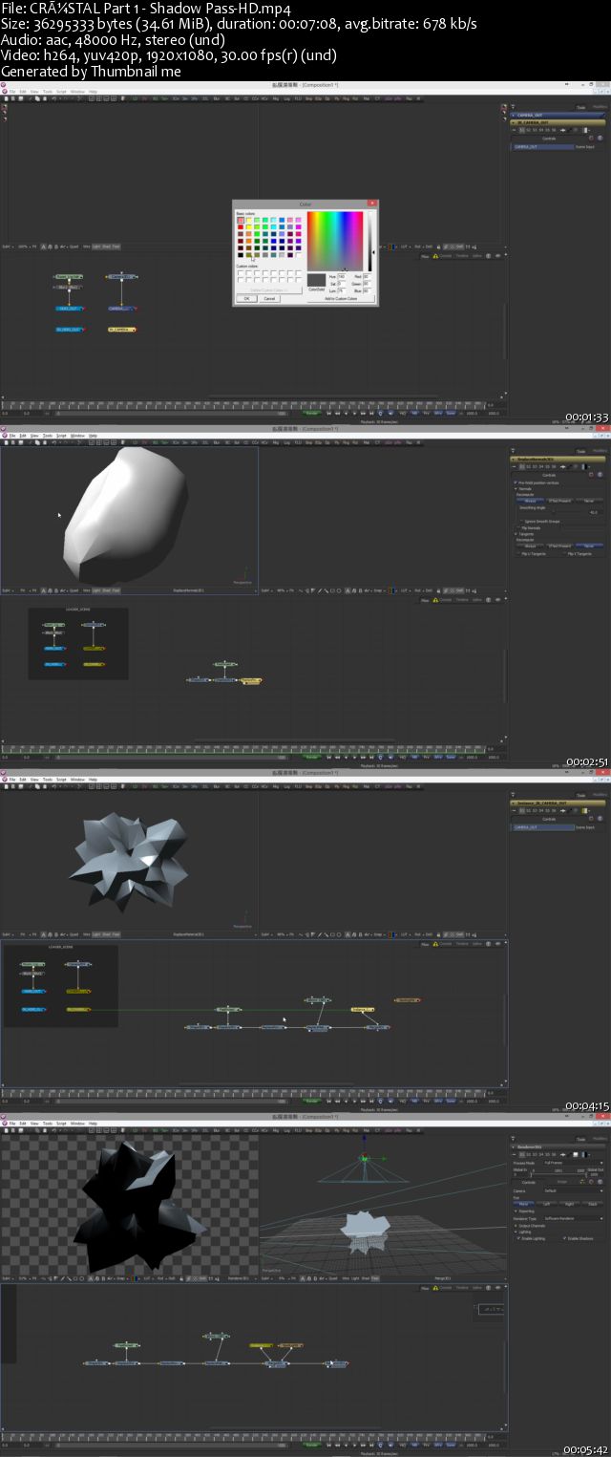Click the Lum field in Color dialog

point(341,290)
